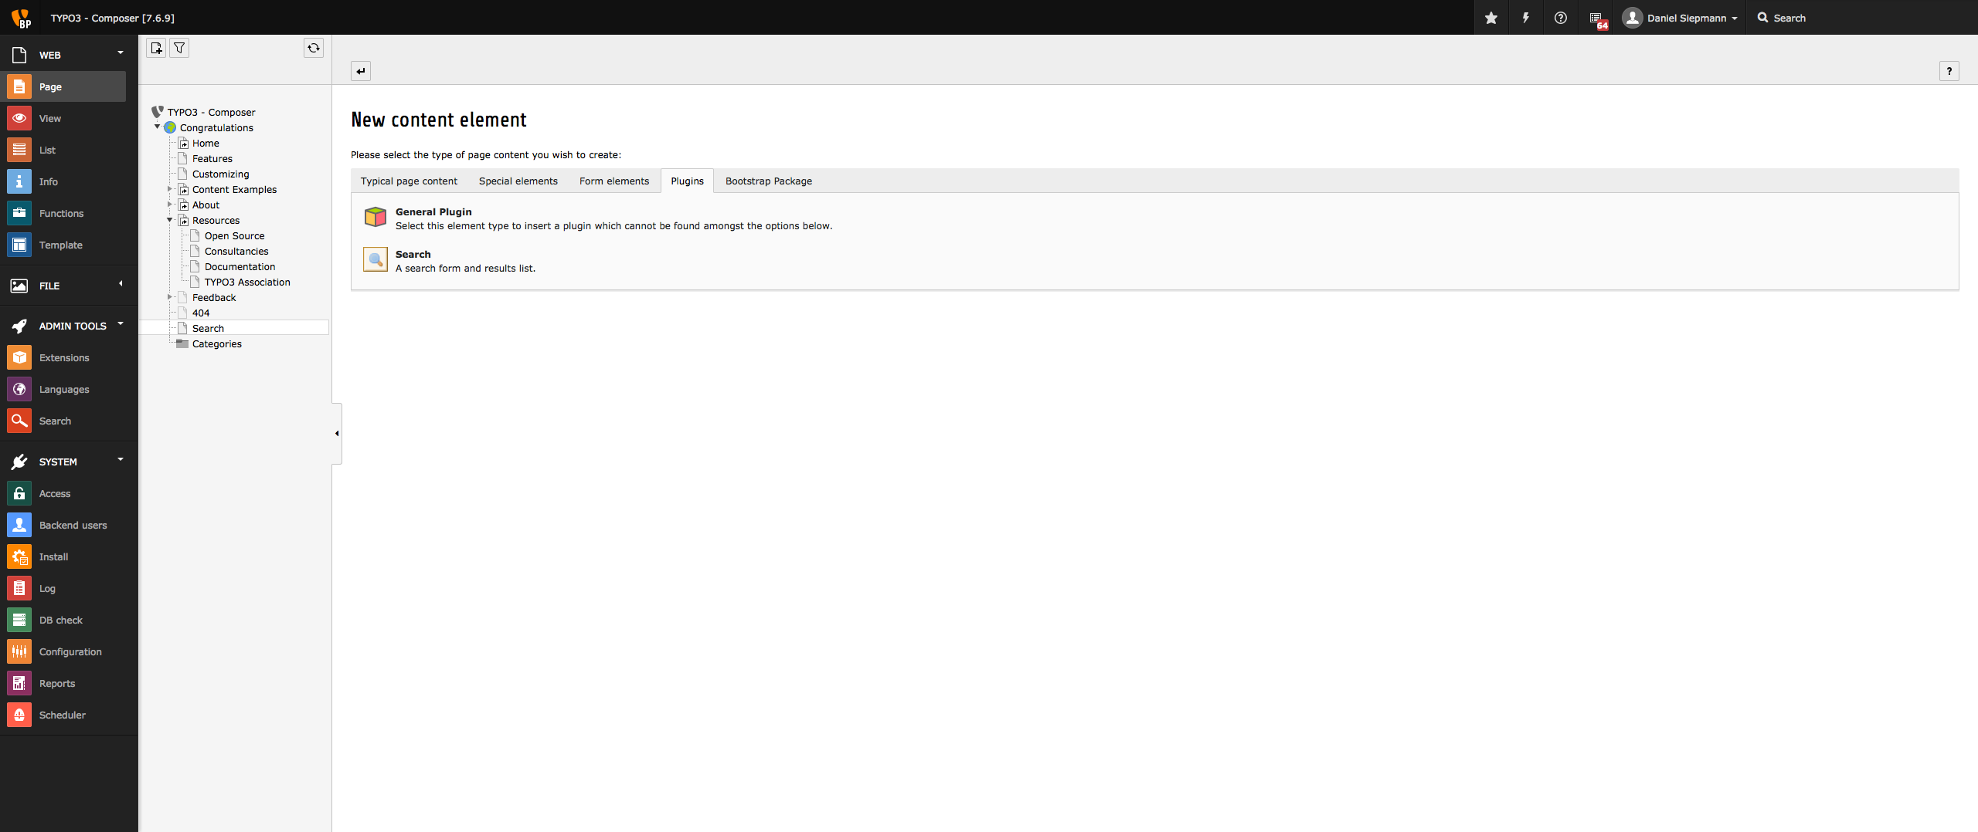The image size is (1978, 832).
Task: Choose the Search plugin content element
Action: tap(413, 254)
